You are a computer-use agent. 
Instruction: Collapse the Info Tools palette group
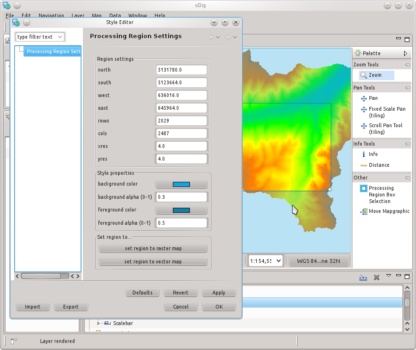click(408, 144)
